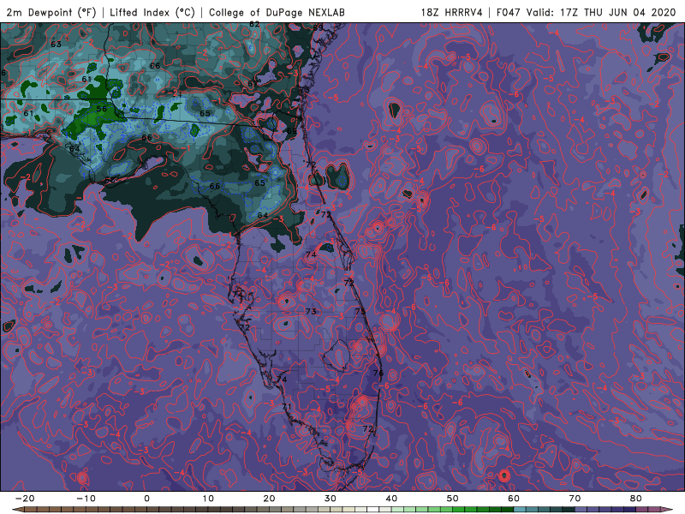Click the "College of DuPage NEXLAB" label
The image size is (685, 514).
pyautogui.click(x=277, y=12)
